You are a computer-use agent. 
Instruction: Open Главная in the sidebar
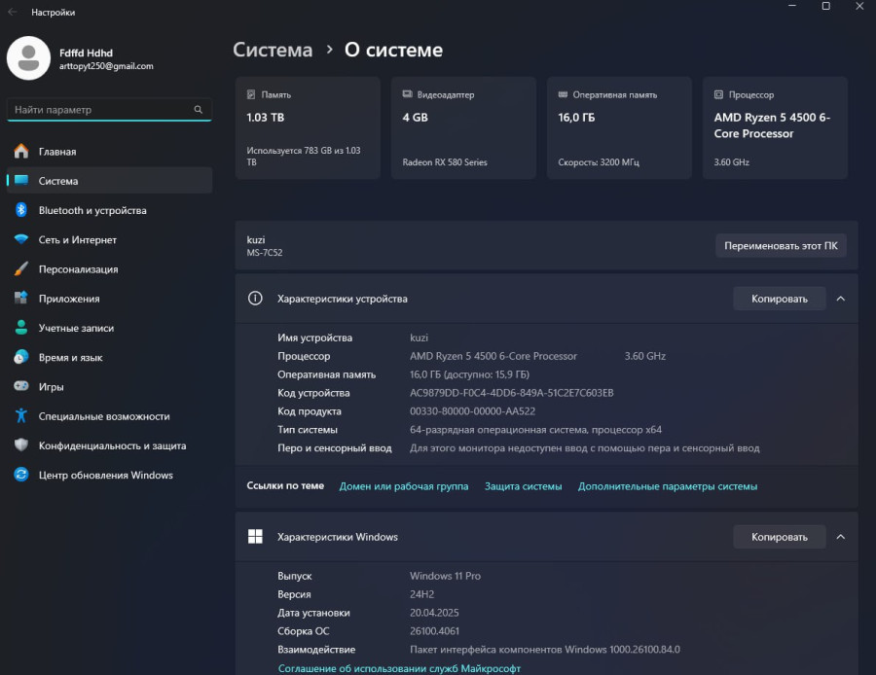tap(109, 152)
